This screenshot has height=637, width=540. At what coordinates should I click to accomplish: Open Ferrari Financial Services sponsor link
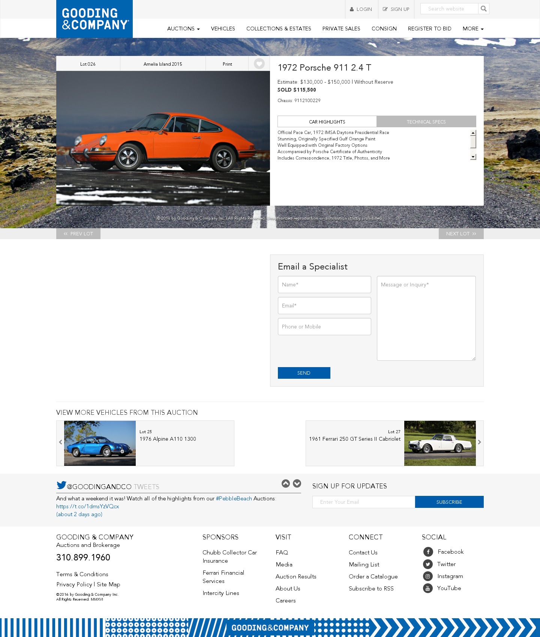[x=223, y=577]
